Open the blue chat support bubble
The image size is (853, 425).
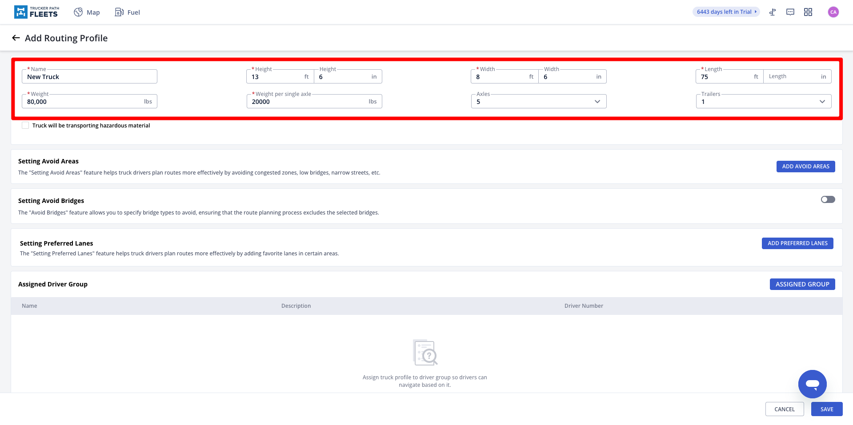(x=812, y=384)
